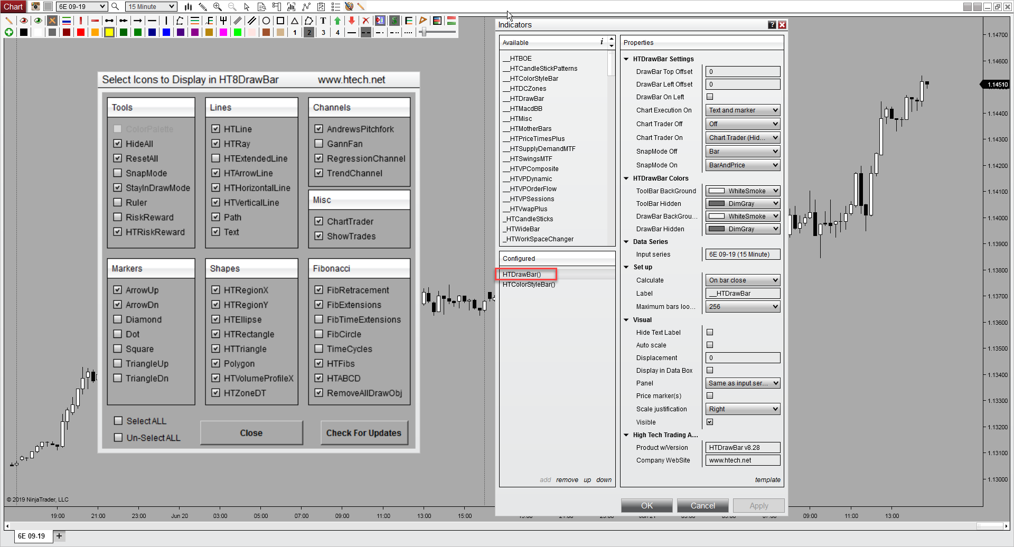This screenshot has height=547, width=1014.
Task: Confirm Indicators with OK button
Action: [x=647, y=506]
